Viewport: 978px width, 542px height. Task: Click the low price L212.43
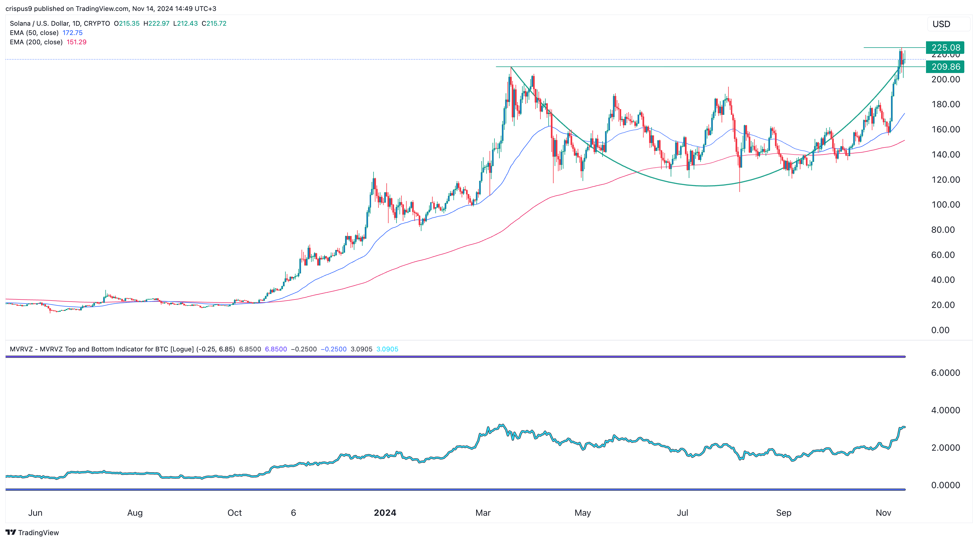pyautogui.click(x=185, y=24)
